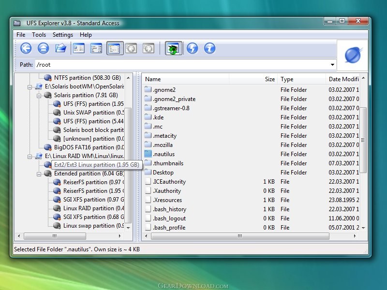Select the .gnome2_private folder

(x=174, y=99)
